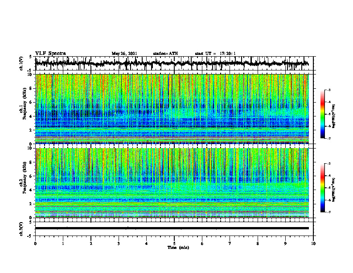
Task: Click time axis tick label "5"
Action: (174, 244)
